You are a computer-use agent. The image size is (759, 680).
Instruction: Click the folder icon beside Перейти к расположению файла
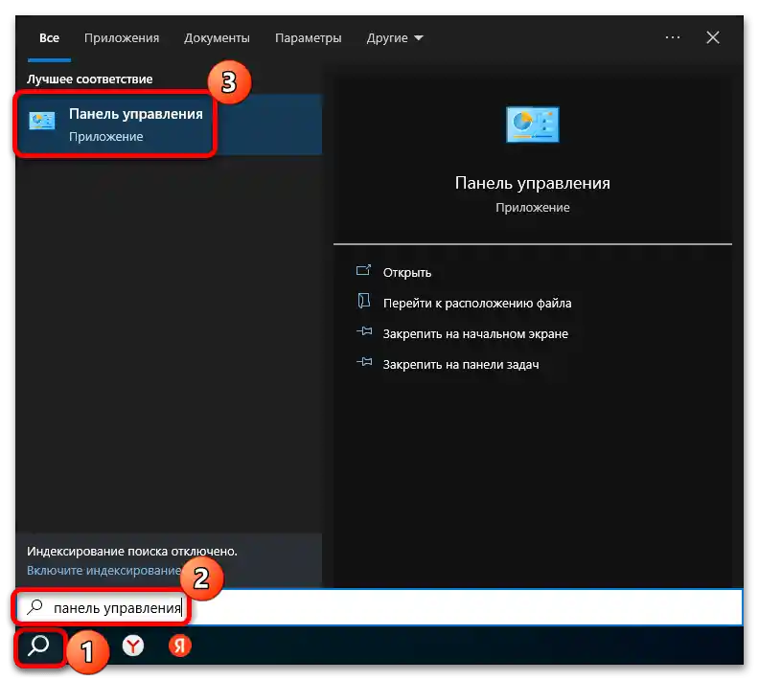click(x=363, y=303)
